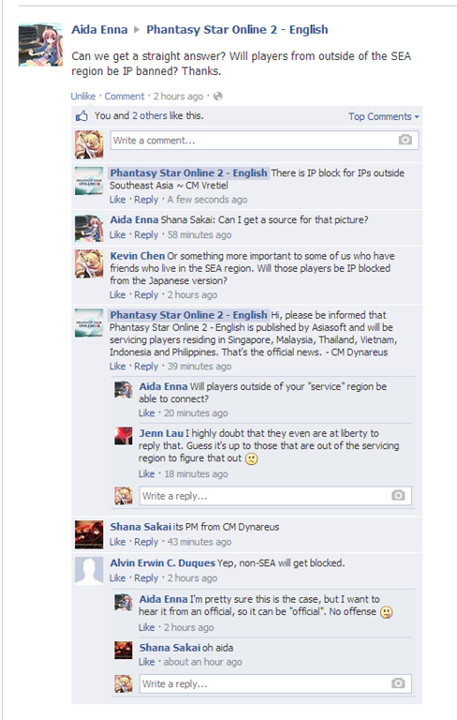Toggle Unlike on the main post
The image size is (457, 720).
(83, 96)
